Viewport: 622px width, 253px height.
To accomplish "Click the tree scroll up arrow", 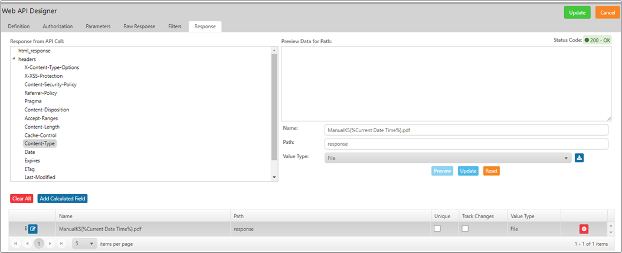I will (274, 50).
